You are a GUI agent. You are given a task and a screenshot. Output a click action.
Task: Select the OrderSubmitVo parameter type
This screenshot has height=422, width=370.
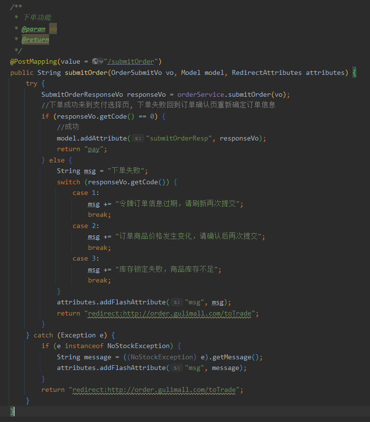pos(137,72)
